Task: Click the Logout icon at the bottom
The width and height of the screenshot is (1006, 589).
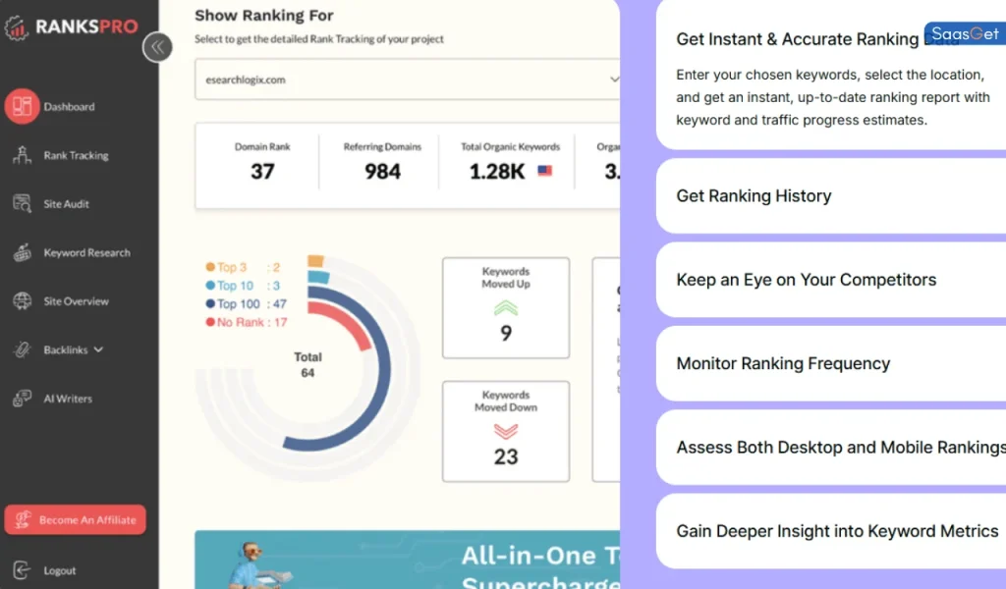Action: coord(21,570)
